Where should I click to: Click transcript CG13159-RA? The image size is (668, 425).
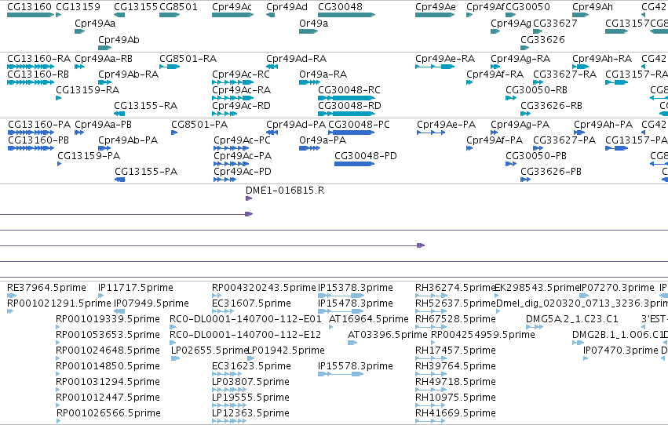pyautogui.click(x=87, y=90)
